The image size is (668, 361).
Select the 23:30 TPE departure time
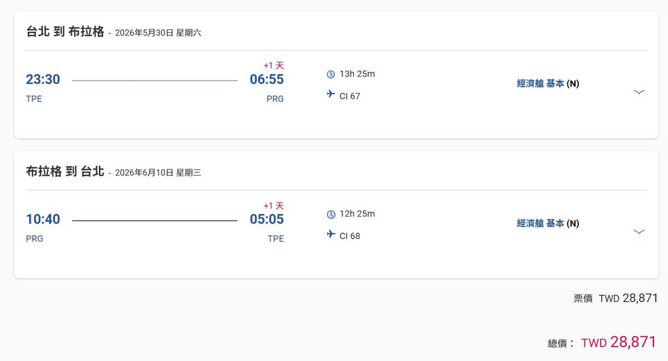(43, 79)
